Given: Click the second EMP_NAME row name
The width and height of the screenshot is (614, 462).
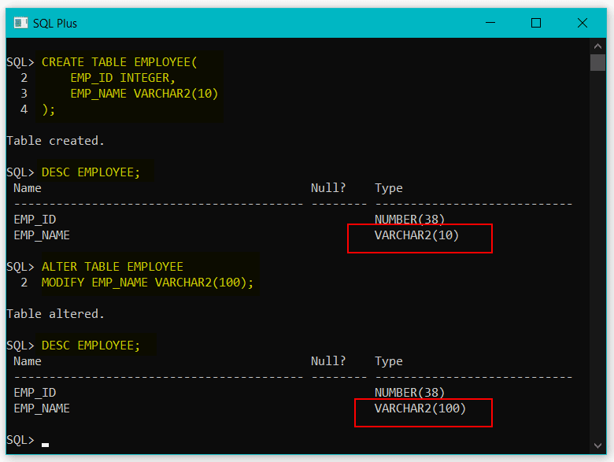Looking at the screenshot, I should (x=42, y=408).
